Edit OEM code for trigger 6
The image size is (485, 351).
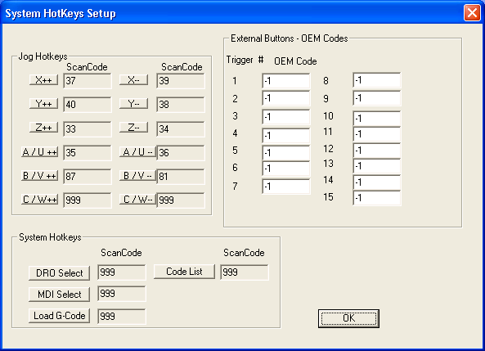285,169
